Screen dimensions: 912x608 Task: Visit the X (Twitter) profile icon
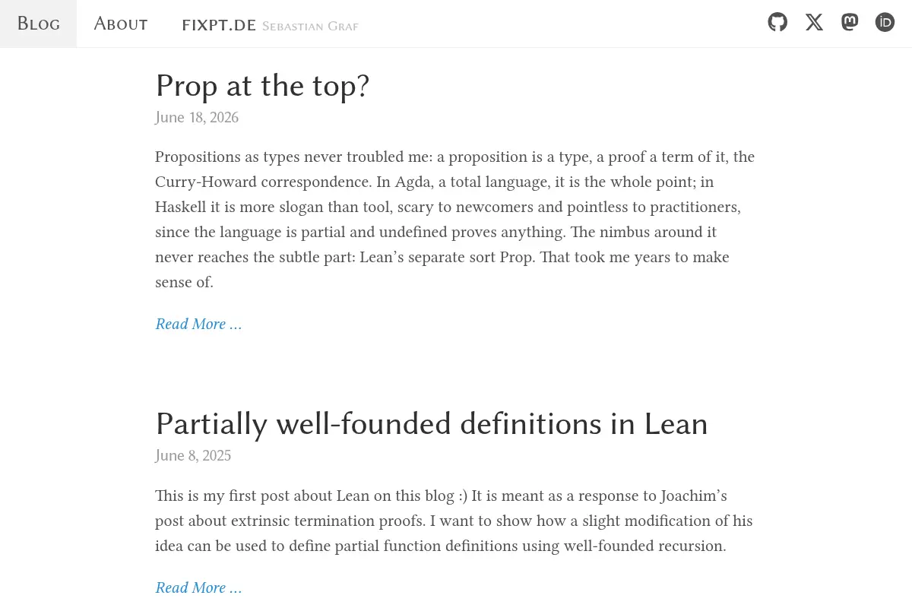[814, 22]
